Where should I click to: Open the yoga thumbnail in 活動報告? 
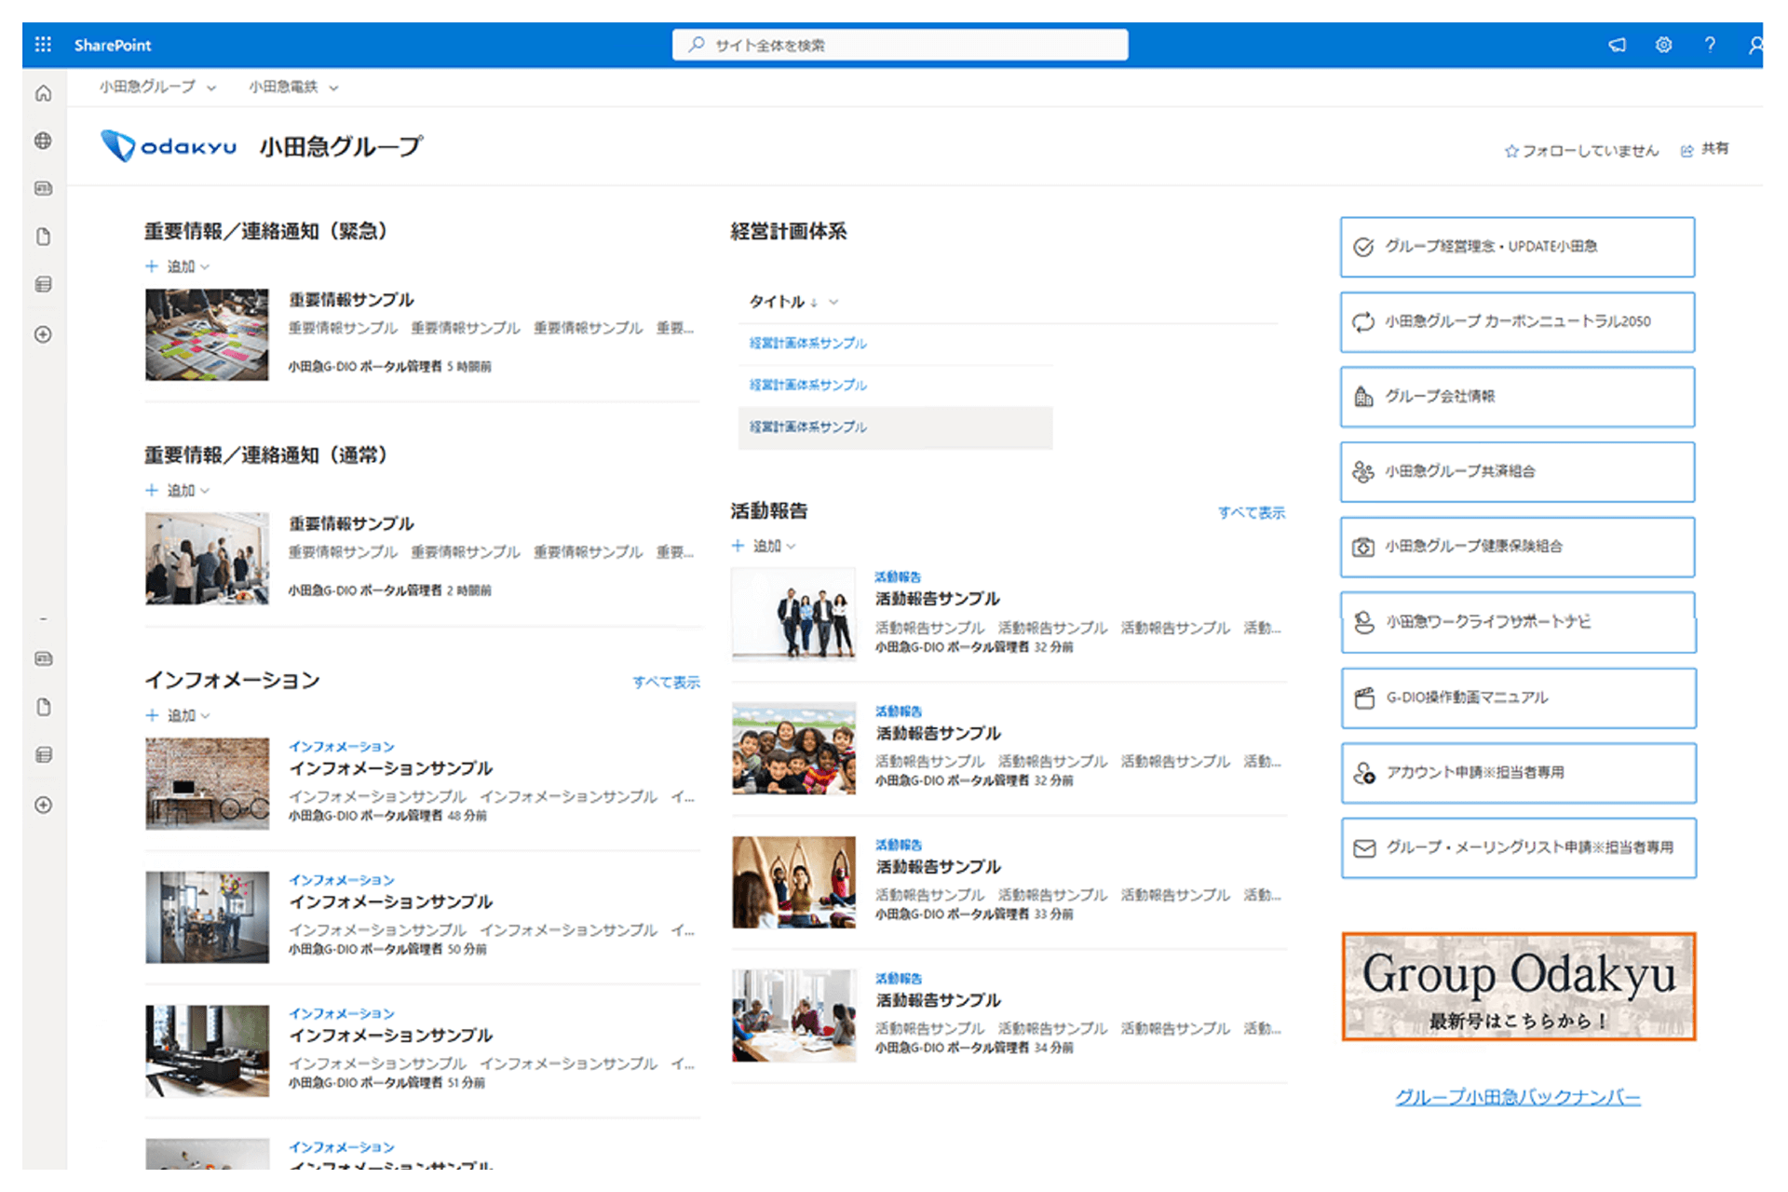[793, 882]
